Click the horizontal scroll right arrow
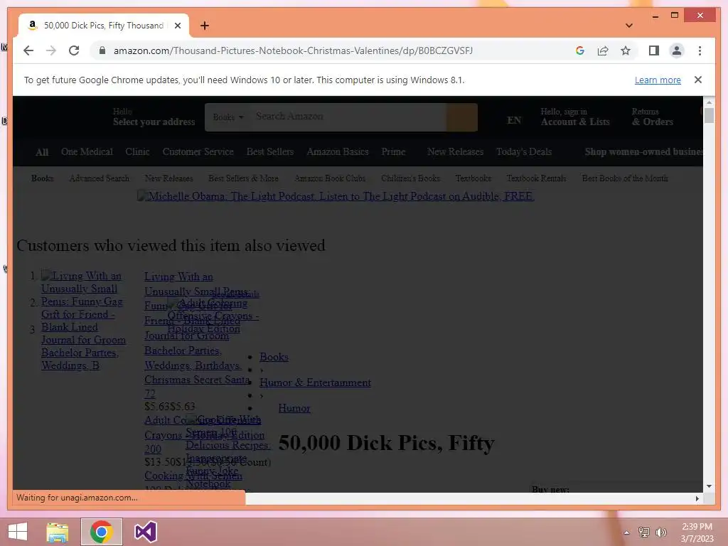Screen dimensions: 728x546 point(697,498)
